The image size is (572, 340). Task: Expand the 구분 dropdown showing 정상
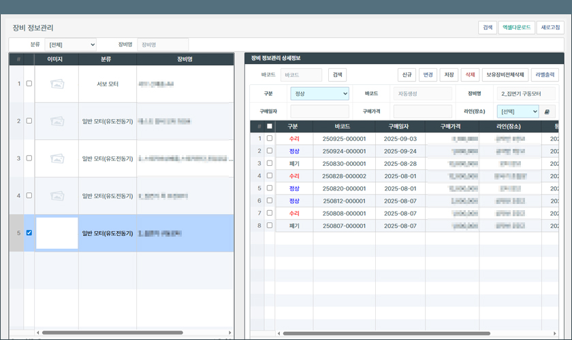[x=319, y=94]
